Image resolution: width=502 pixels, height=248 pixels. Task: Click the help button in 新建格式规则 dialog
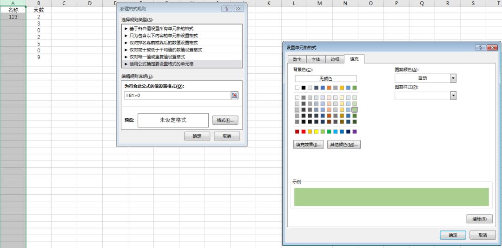tap(226, 8)
